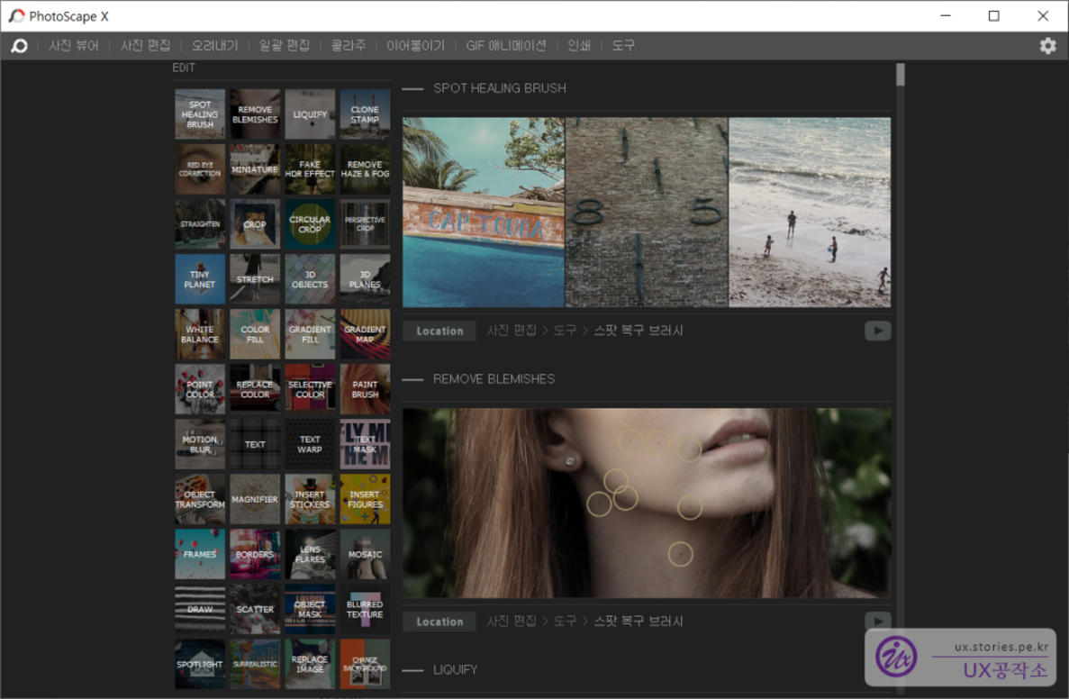This screenshot has width=1069, height=699.
Task: Click the Lens Flares tile
Action: [310, 554]
